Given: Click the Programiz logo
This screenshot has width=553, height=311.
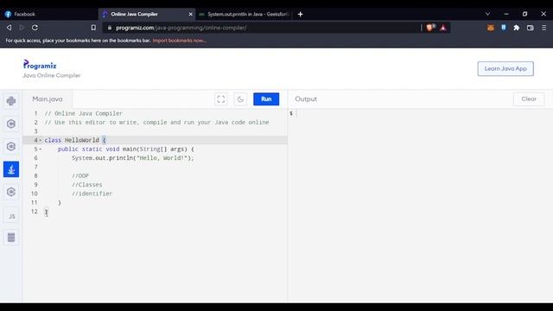Looking at the screenshot, I should tap(40, 65).
